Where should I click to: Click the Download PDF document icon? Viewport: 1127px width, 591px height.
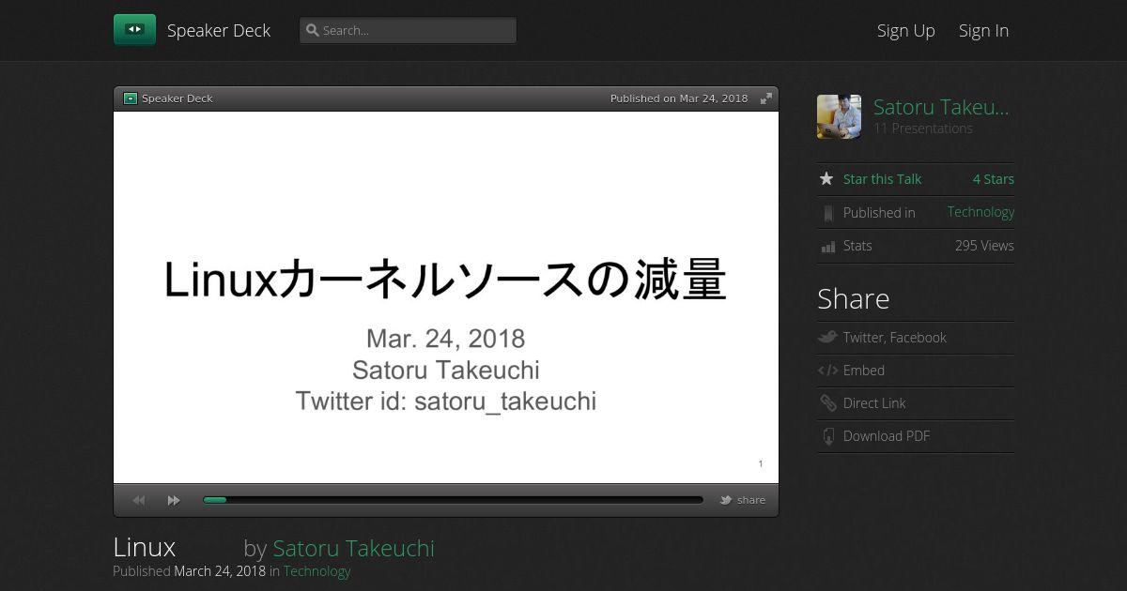click(827, 436)
